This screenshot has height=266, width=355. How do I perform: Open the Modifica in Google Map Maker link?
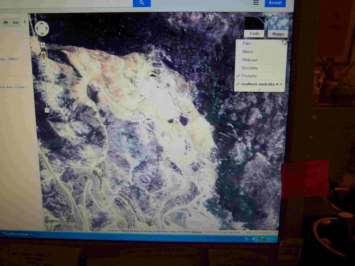point(223,232)
